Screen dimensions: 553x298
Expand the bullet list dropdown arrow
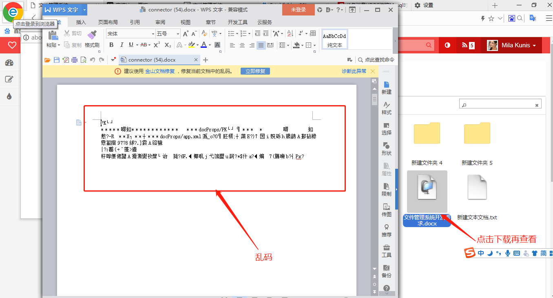coord(237,33)
